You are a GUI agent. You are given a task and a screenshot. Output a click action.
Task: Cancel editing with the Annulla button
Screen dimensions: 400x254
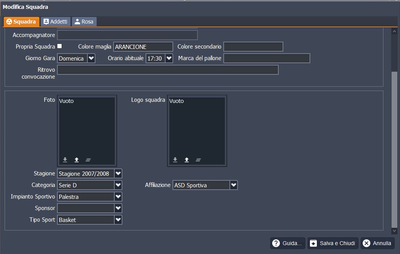click(377, 243)
